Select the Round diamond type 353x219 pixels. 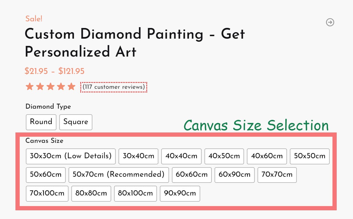(x=41, y=122)
